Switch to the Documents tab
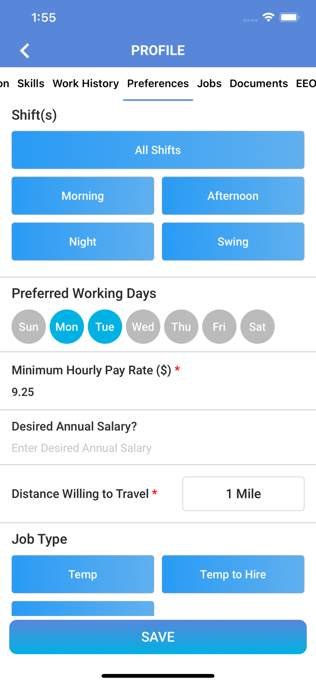316x684 pixels. (x=259, y=83)
